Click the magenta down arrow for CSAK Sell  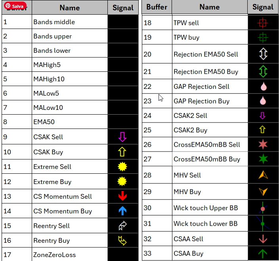point(122,137)
